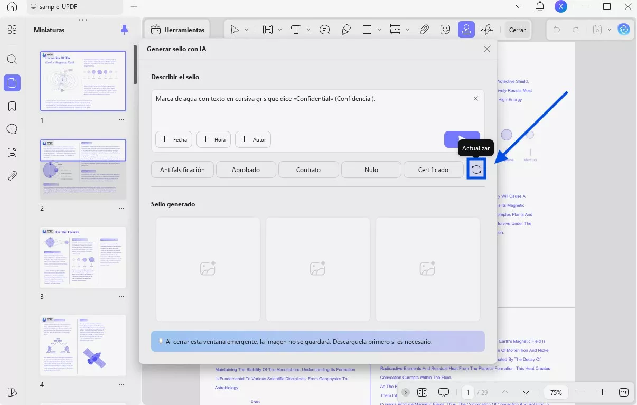The image size is (637, 405).
Task: Close the Generar sello con IA dialog
Action: point(487,49)
